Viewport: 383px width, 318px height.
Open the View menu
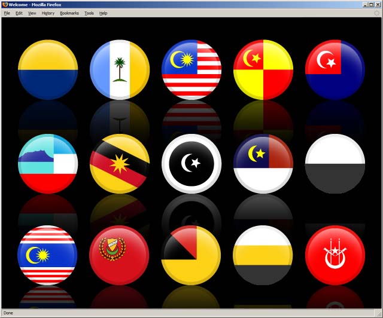pyautogui.click(x=32, y=13)
